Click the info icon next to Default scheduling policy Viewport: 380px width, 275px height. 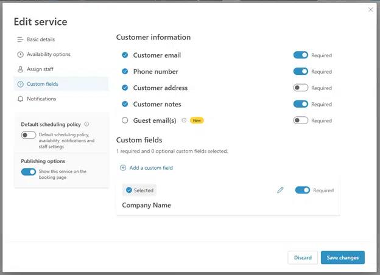tap(86, 124)
